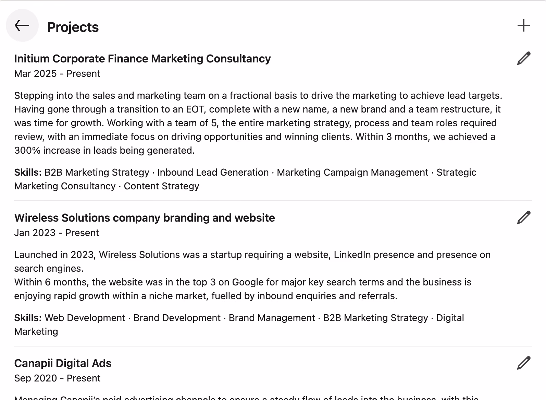546x400 pixels.
Task: Select the Content Strategy skill
Action: [x=161, y=186]
